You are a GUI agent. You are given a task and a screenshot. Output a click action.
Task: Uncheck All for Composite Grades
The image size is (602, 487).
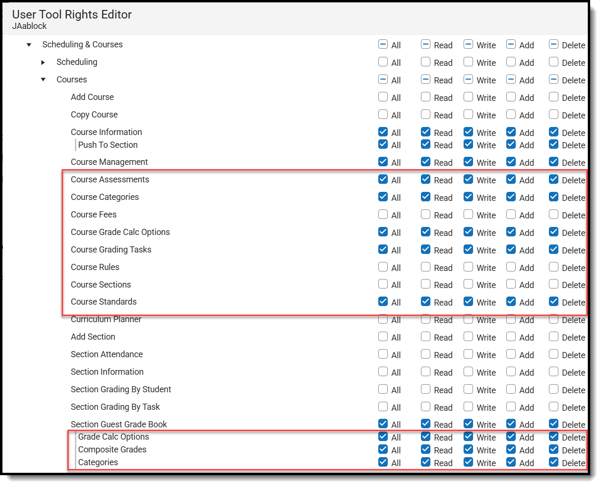pos(383,450)
